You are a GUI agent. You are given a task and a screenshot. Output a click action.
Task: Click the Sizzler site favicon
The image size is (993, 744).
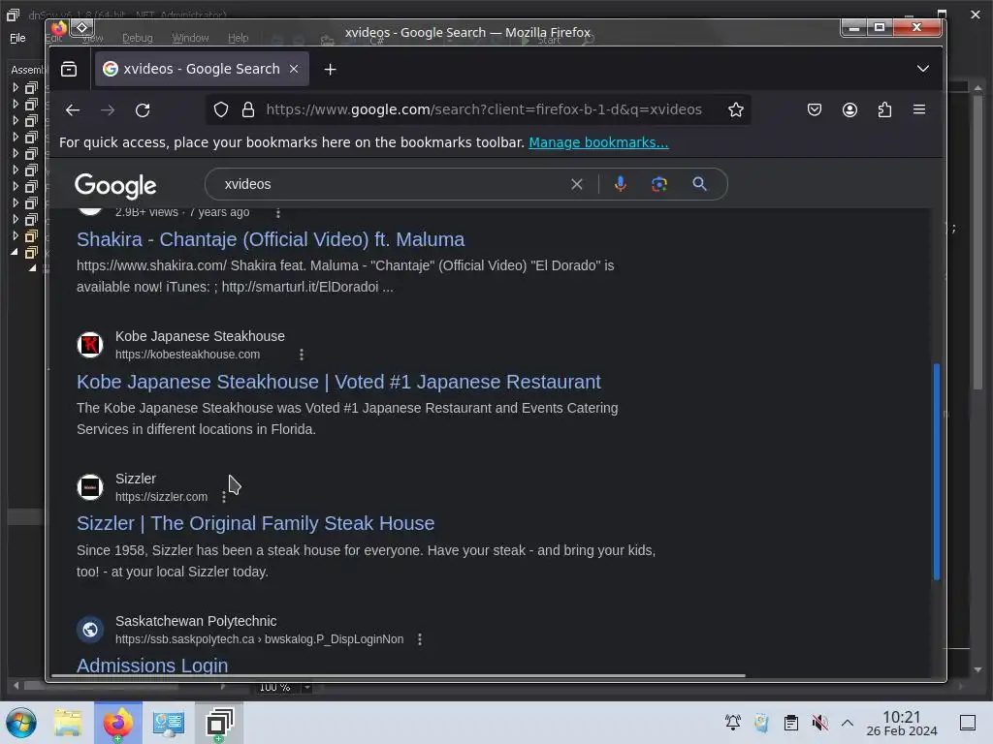click(x=90, y=487)
